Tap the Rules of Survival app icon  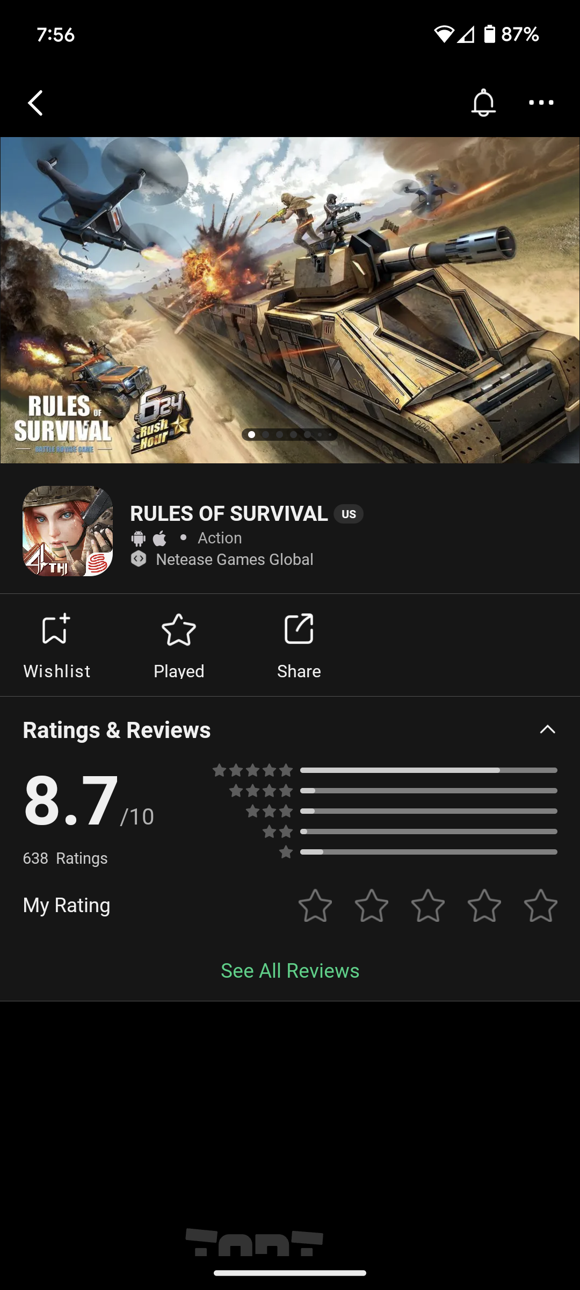pyautogui.click(x=68, y=531)
